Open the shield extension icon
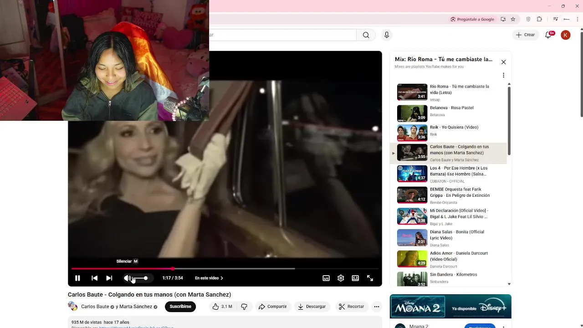 click(x=528, y=19)
